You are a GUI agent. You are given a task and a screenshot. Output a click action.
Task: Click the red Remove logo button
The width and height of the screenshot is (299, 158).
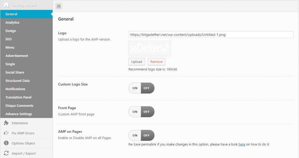click(157, 62)
